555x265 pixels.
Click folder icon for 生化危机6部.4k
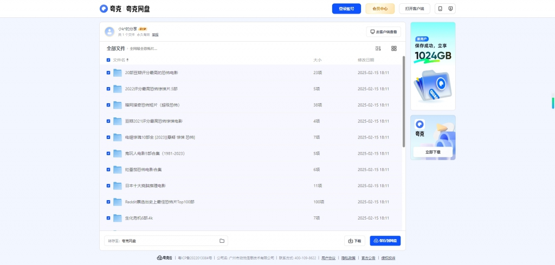click(x=118, y=218)
